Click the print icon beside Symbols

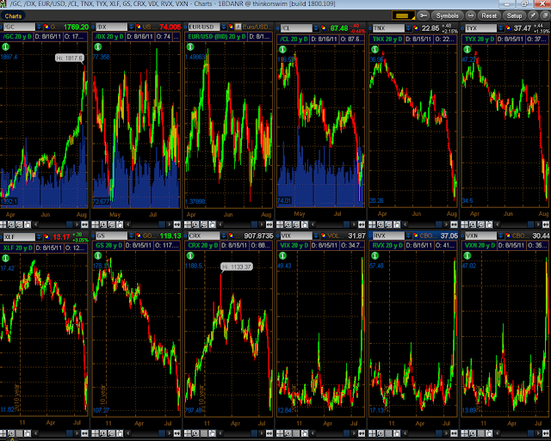pos(471,15)
